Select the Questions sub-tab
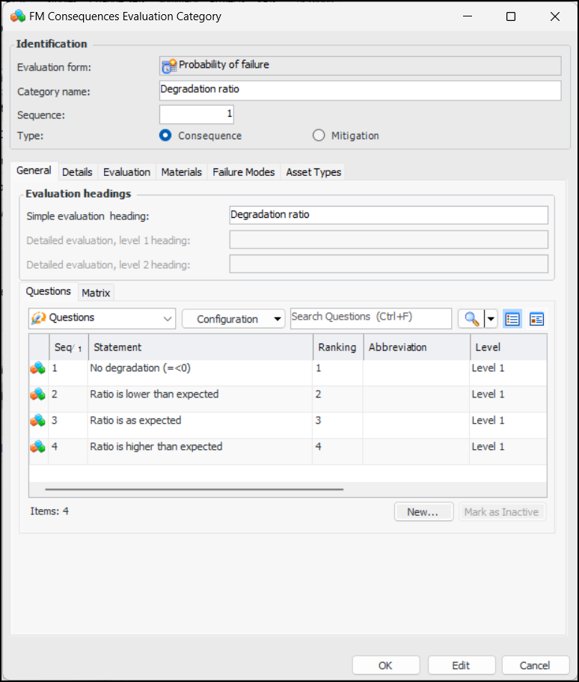 click(48, 291)
